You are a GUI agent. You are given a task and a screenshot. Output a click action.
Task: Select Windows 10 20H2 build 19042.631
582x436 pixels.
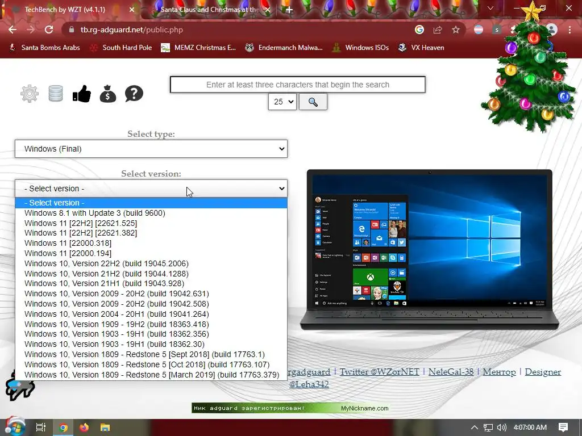click(x=151, y=294)
